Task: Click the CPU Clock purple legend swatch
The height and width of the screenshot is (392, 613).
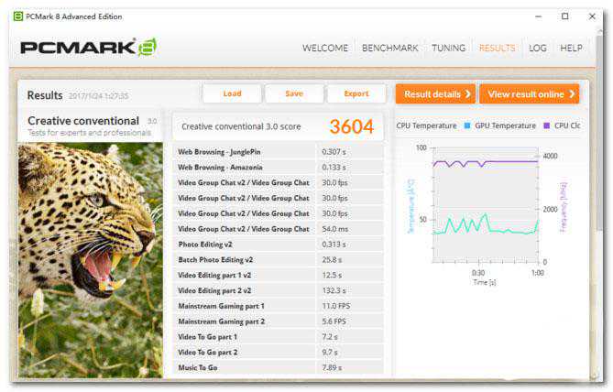Action: [x=547, y=125]
